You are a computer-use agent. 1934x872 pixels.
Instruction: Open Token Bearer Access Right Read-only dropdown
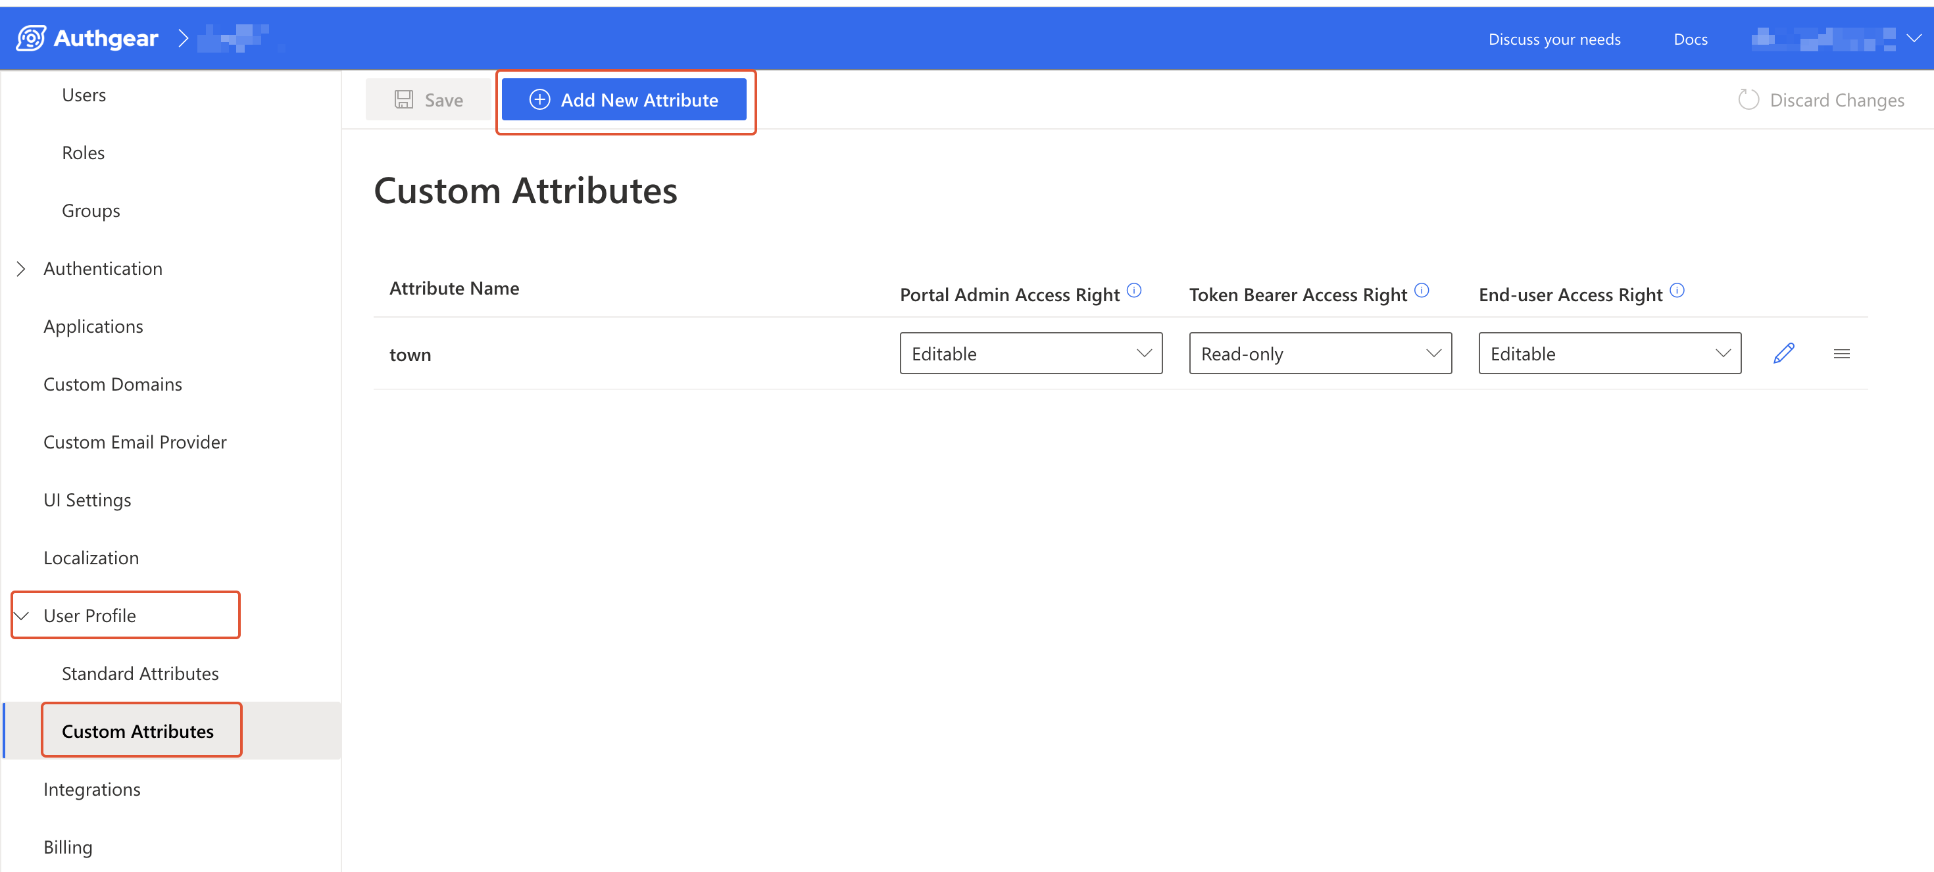[1320, 353]
